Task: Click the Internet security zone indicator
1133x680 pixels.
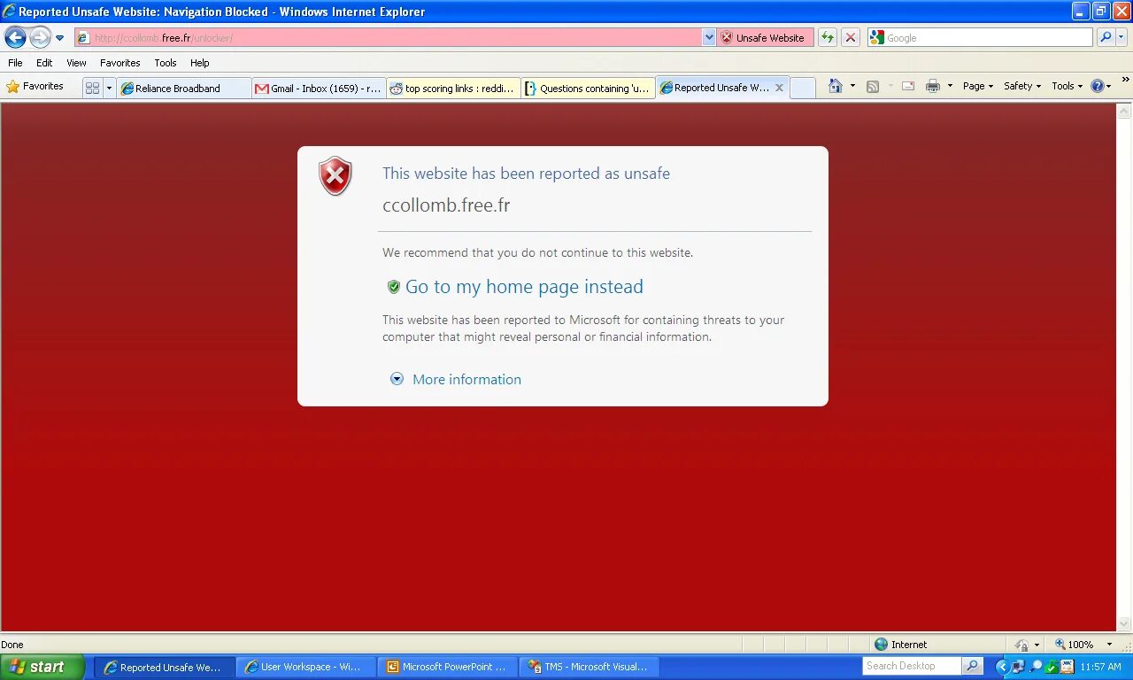Action: [901, 645]
